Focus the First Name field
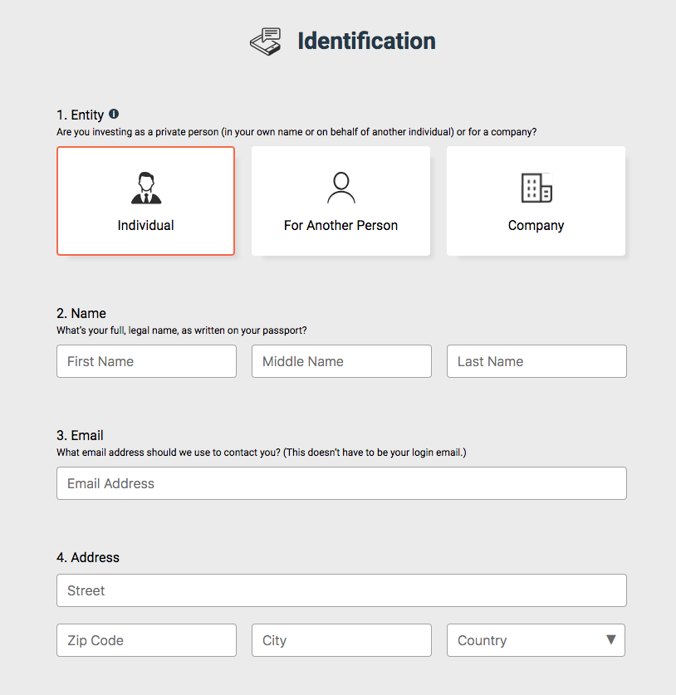The image size is (676, 695). tap(146, 361)
